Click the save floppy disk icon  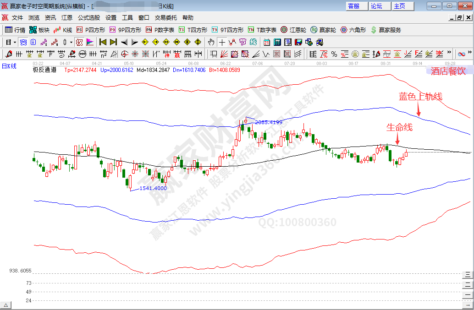click(298, 42)
